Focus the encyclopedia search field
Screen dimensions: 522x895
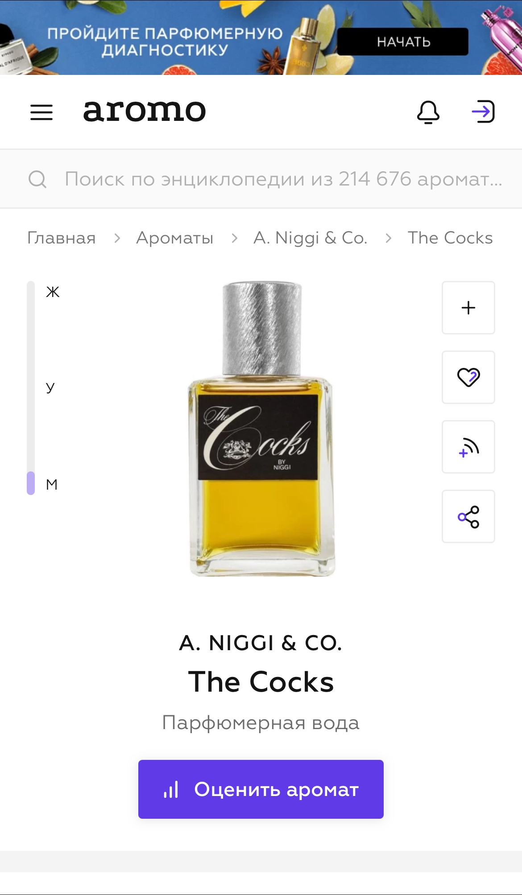(261, 179)
